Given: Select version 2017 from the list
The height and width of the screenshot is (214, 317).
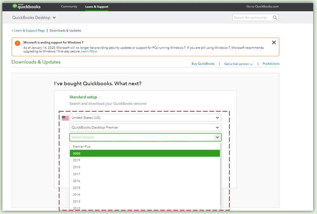Looking at the screenshot, I should (x=145, y=174).
